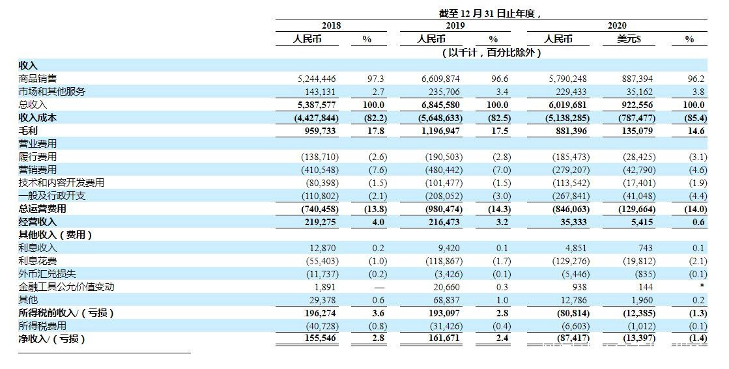
Task: Click the 2020 总收入 value 6,019,681
Action: tap(567, 105)
